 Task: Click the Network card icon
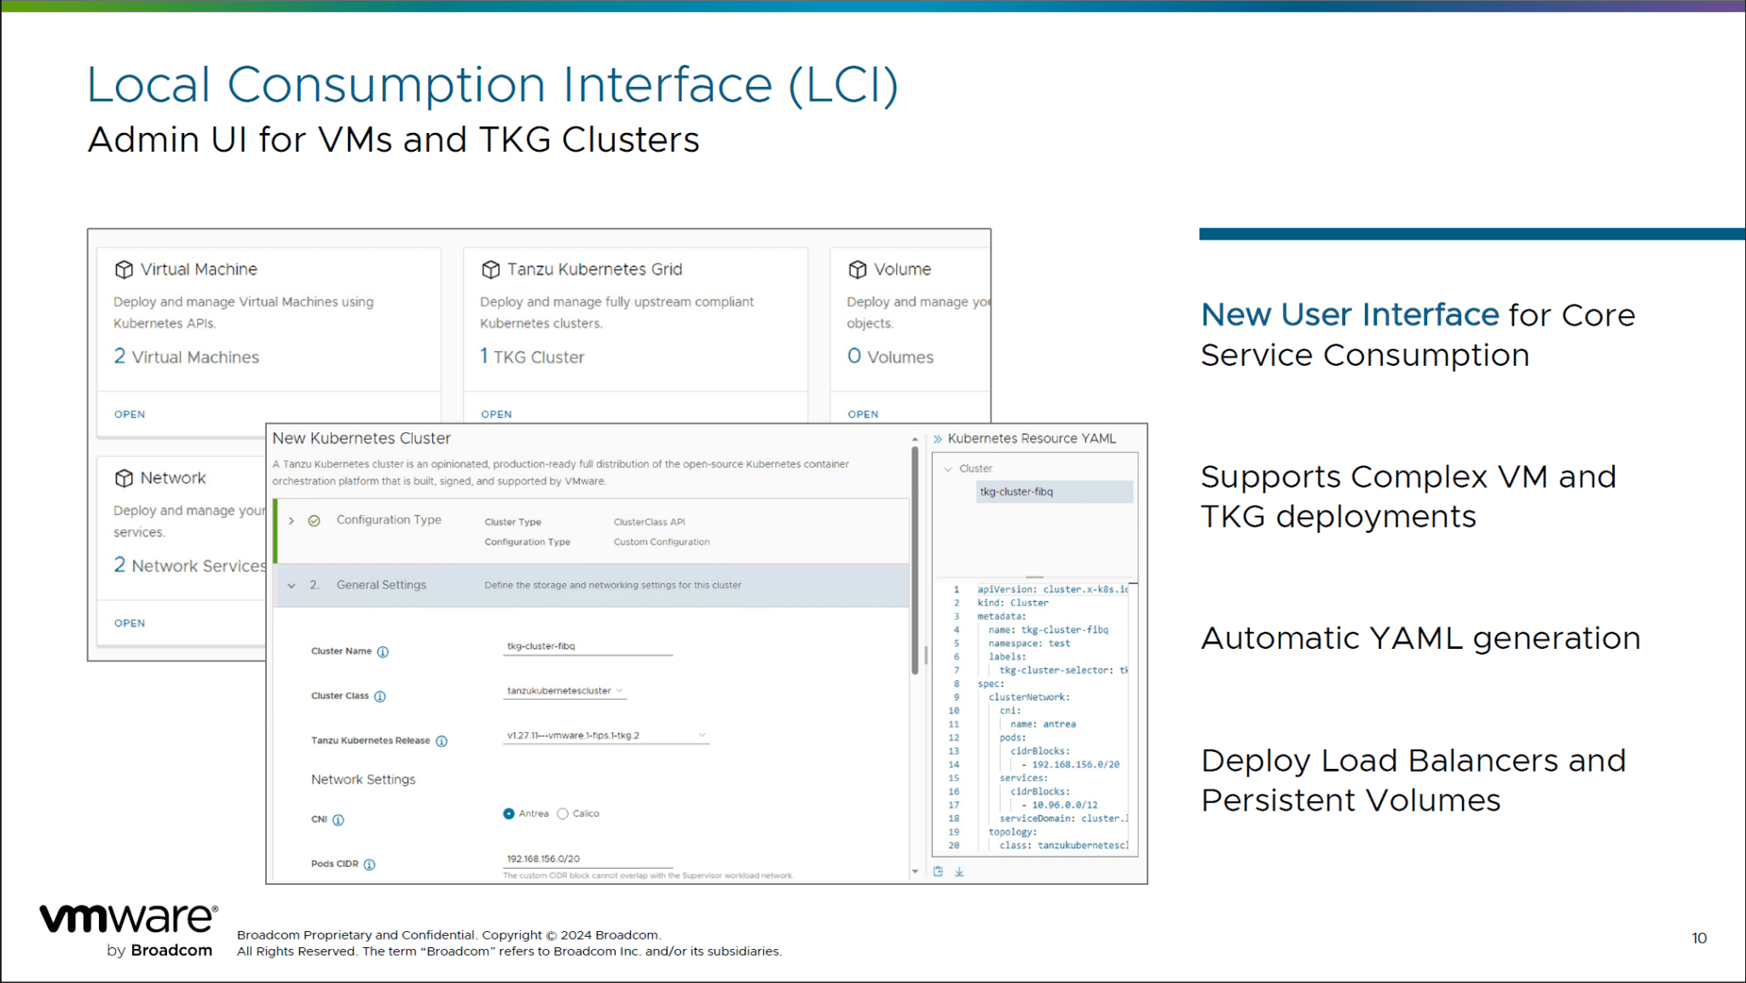pyautogui.click(x=124, y=477)
